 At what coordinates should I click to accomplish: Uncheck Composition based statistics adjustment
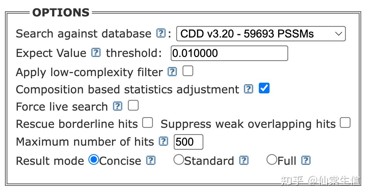point(264,88)
